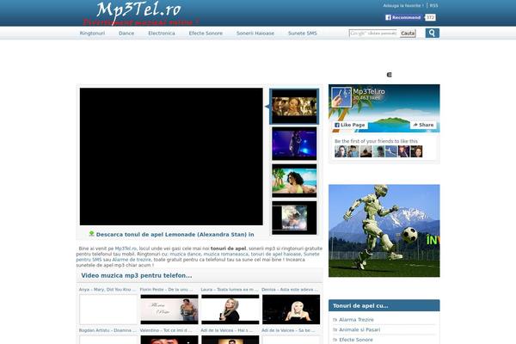Click the Alarma Trezire category link
The width and height of the screenshot is (516, 344).
pyautogui.click(x=356, y=320)
